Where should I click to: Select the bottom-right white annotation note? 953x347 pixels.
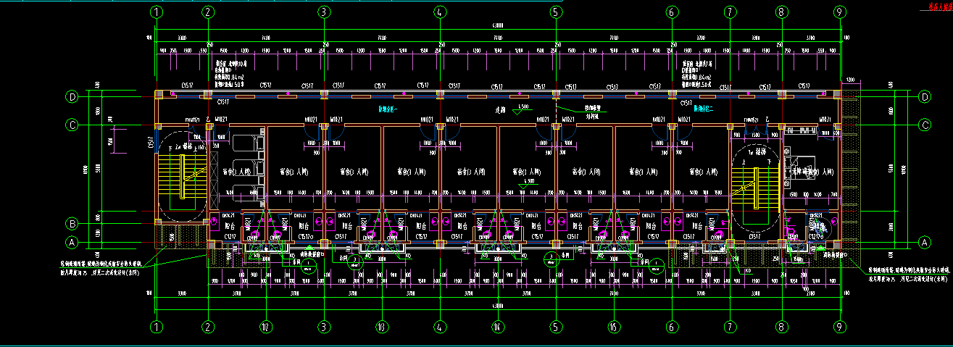point(909,274)
